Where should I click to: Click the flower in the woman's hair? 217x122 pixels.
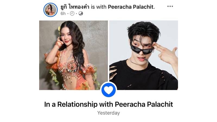pyautogui.click(x=59, y=29)
